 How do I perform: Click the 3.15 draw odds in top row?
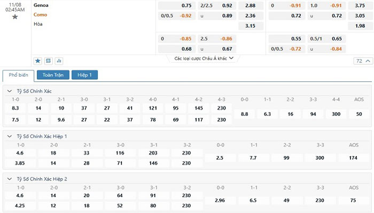coord(250,26)
